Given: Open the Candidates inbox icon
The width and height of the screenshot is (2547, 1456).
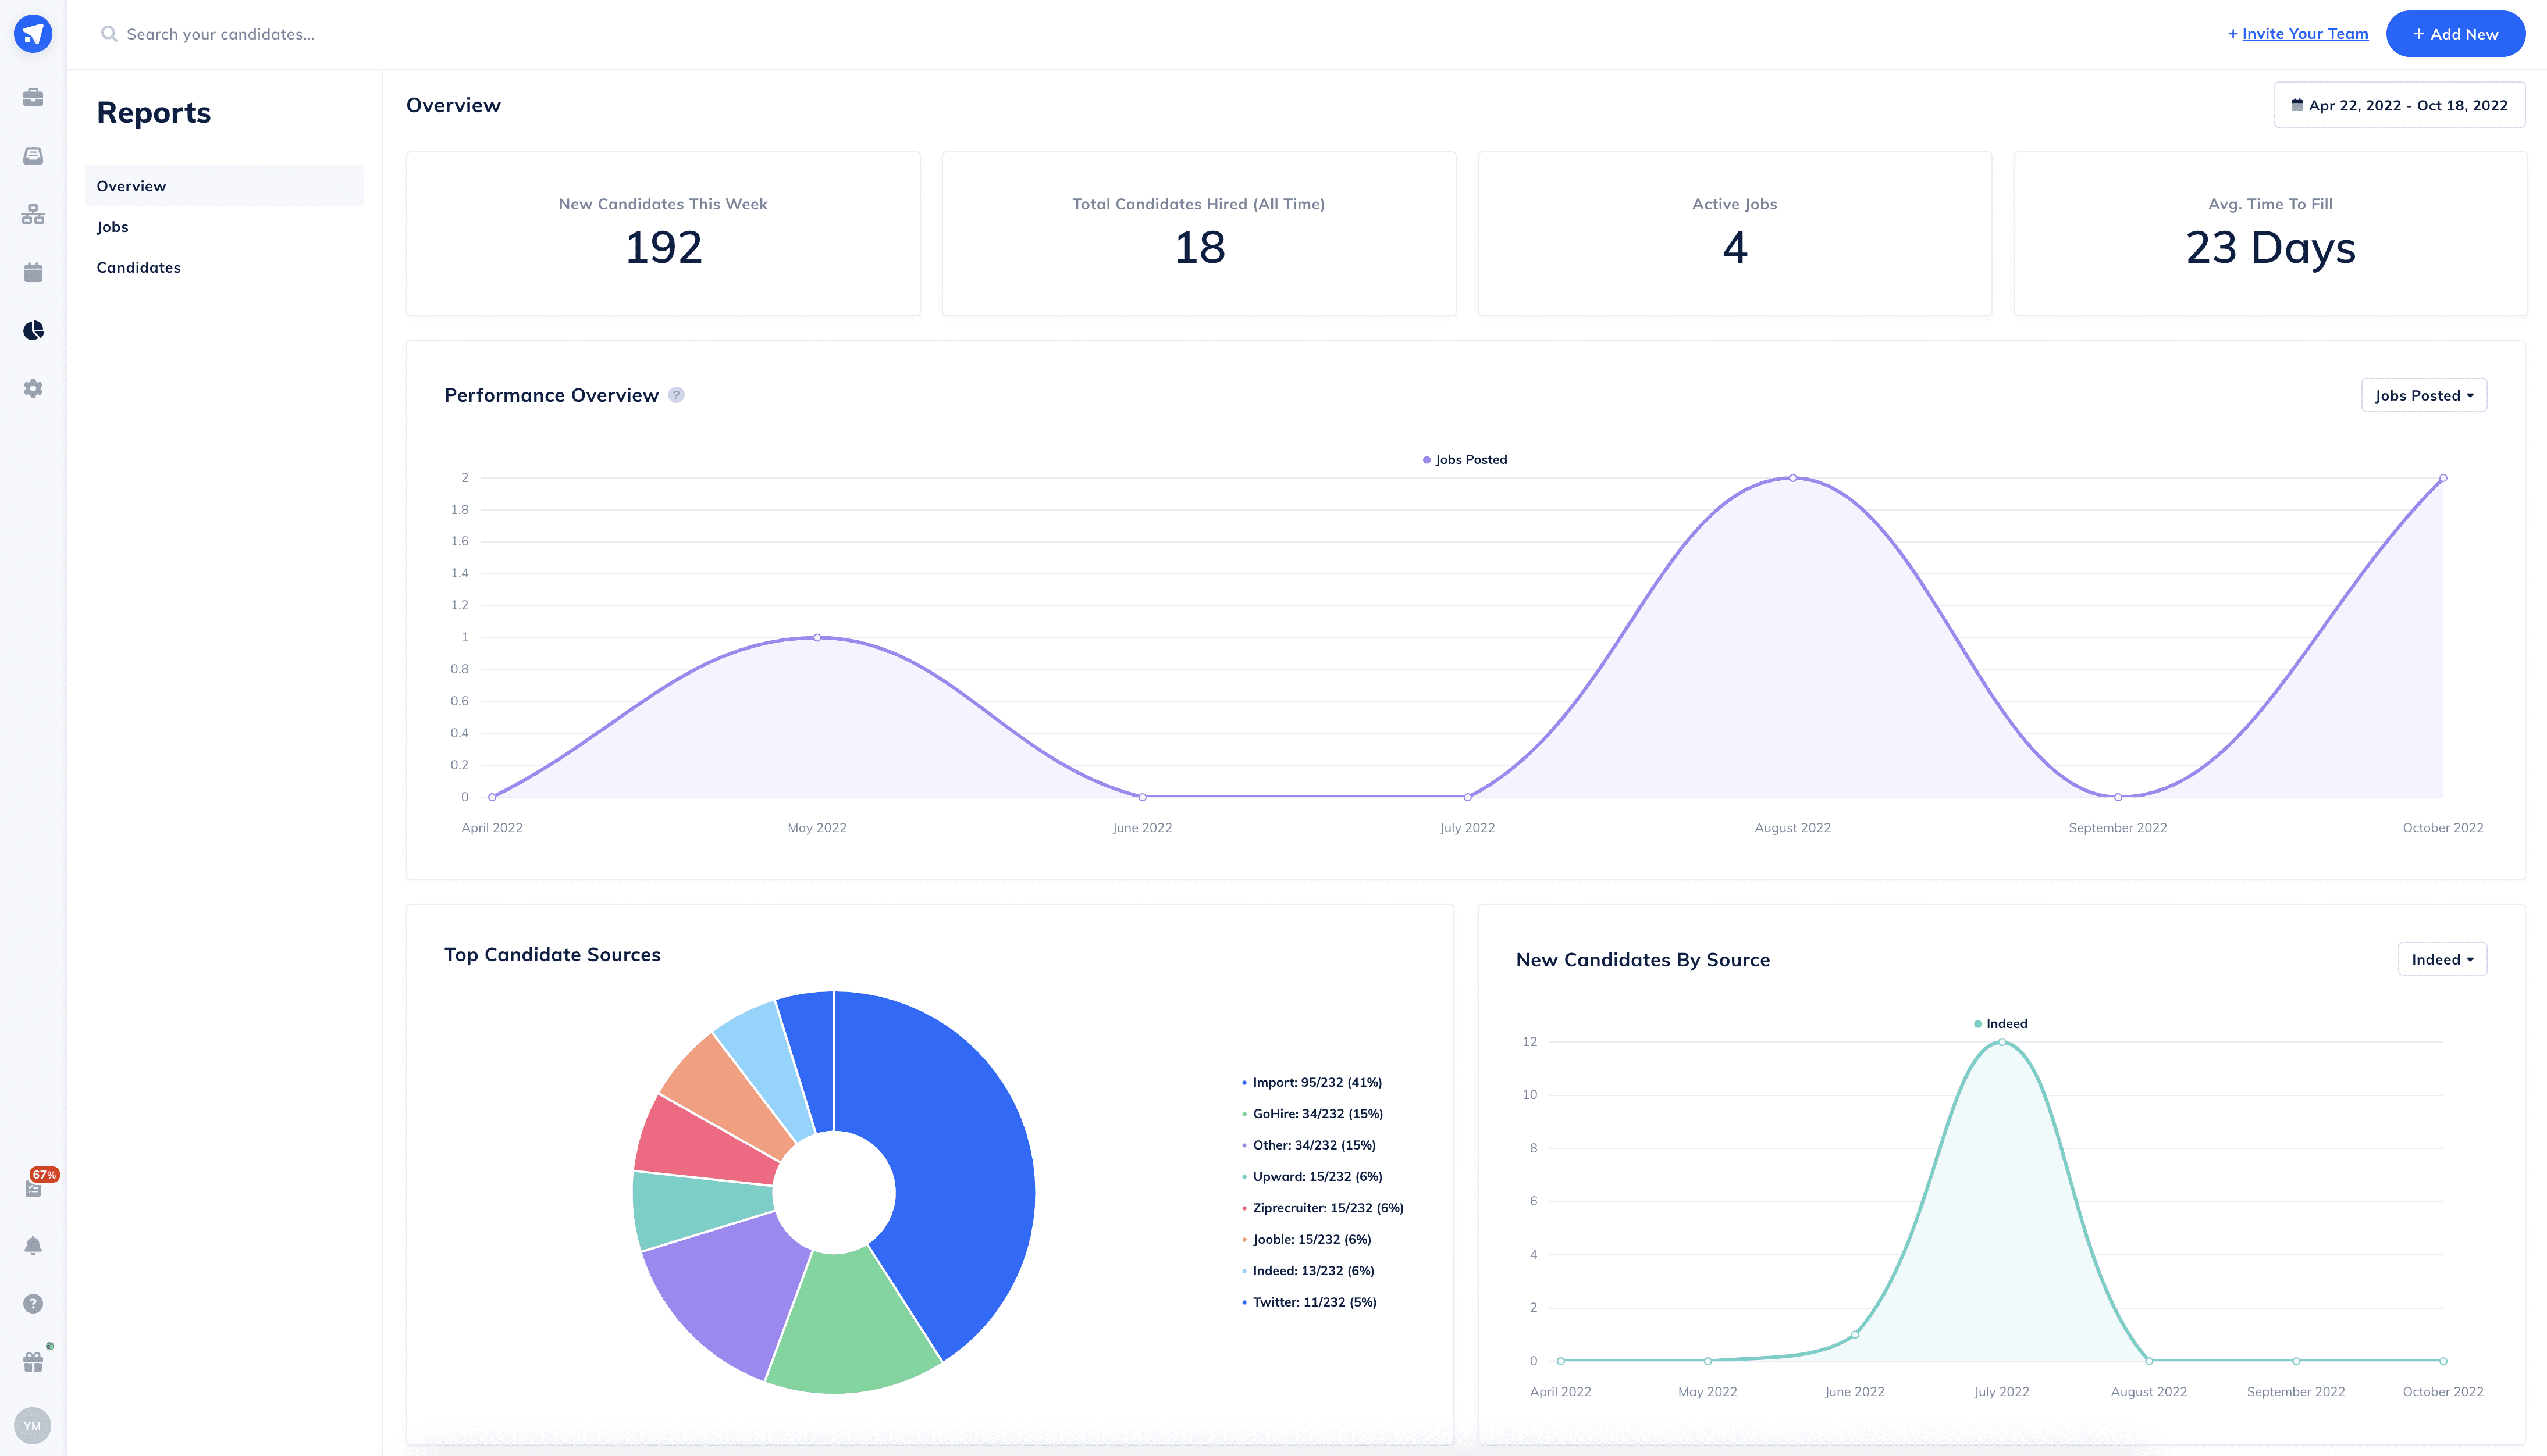Looking at the screenshot, I should pos(32,156).
